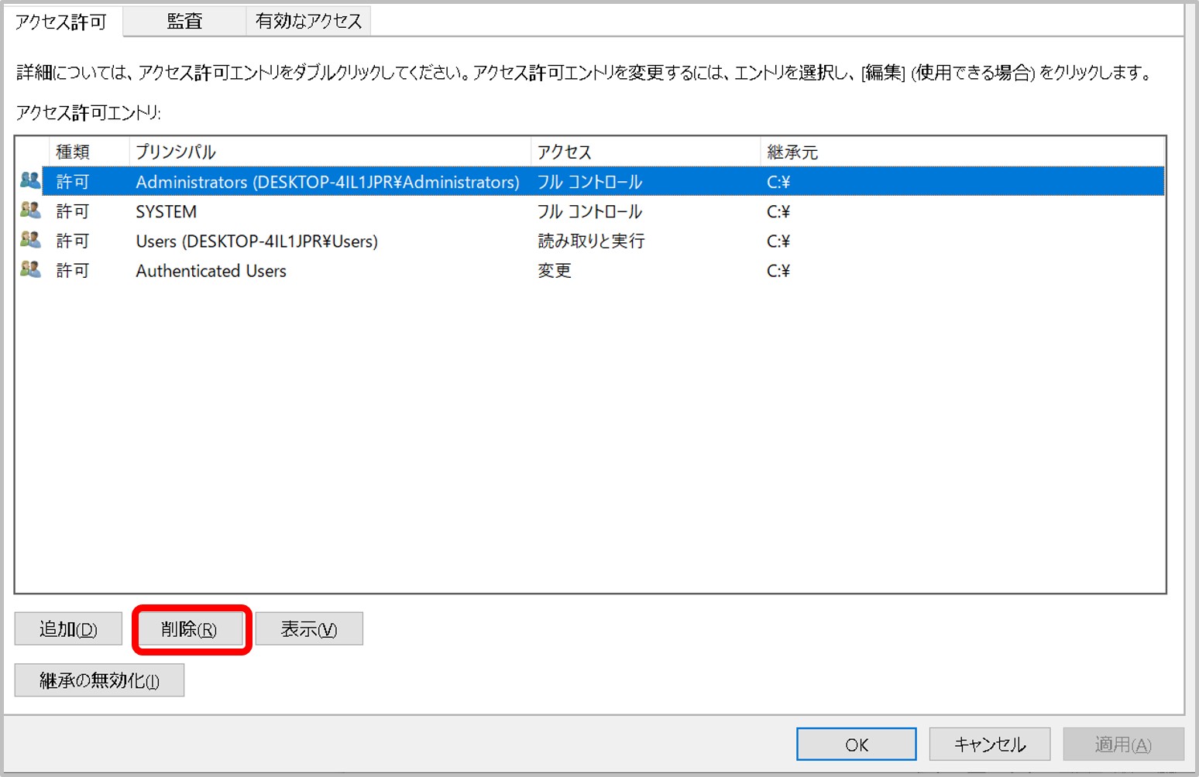Click the group icon beside Authenticated Users

tap(30, 269)
